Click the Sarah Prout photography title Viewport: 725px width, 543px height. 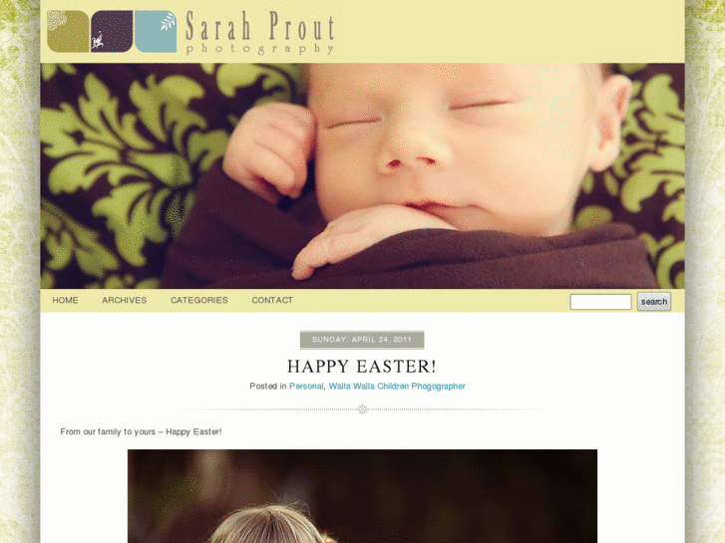pos(260,32)
